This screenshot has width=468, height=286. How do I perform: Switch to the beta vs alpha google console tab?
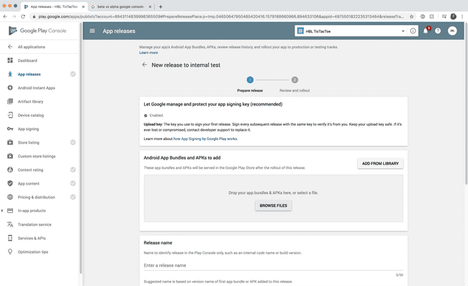[x=120, y=6]
